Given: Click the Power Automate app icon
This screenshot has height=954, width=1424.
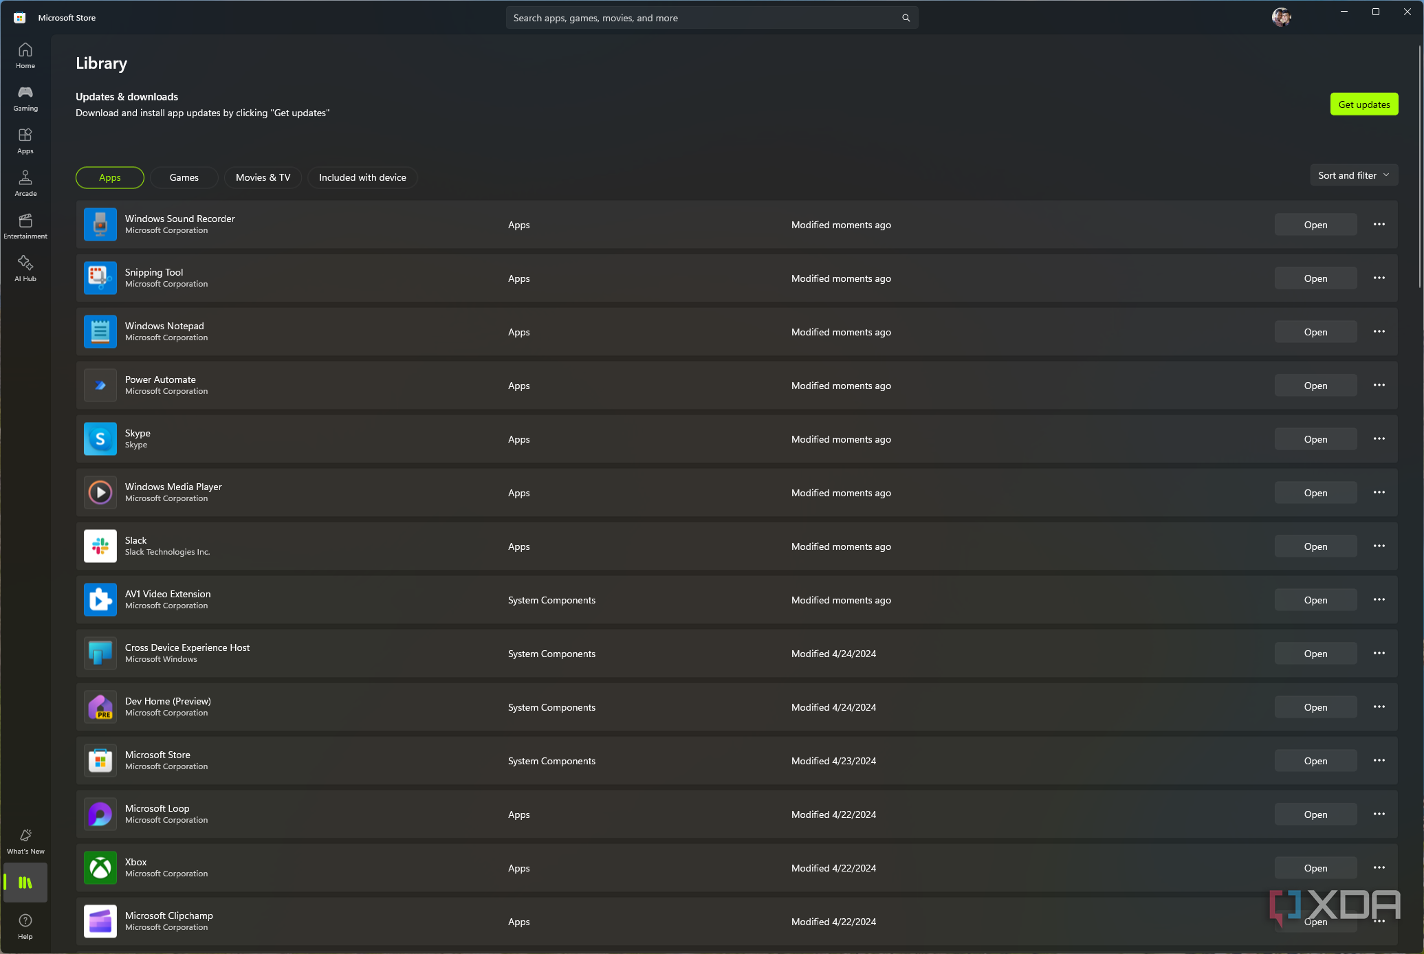Looking at the screenshot, I should coord(100,386).
